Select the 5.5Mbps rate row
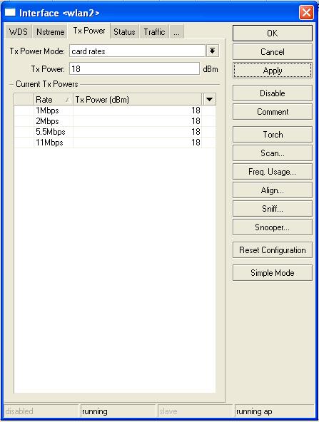This screenshot has width=319, height=422. pyautogui.click(x=115, y=132)
